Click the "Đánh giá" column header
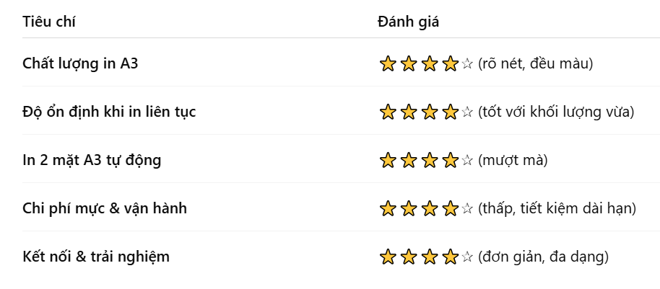The width and height of the screenshot is (660, 289). (408, 22)
